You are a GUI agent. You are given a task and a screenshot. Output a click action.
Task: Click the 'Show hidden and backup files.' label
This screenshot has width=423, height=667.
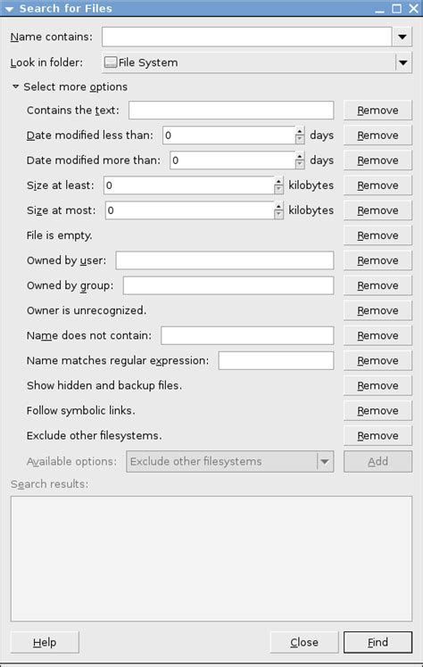[104, 386]
